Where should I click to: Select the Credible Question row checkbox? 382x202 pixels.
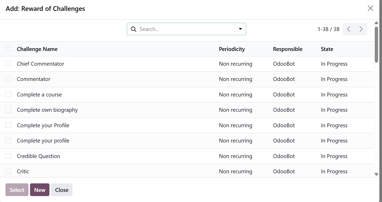(x=9, y=156)
